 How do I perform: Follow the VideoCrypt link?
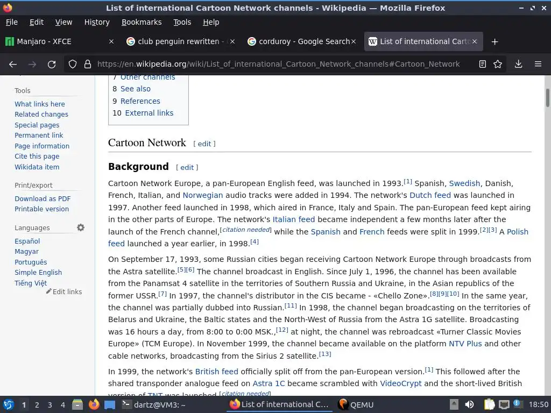coord(400,383)
